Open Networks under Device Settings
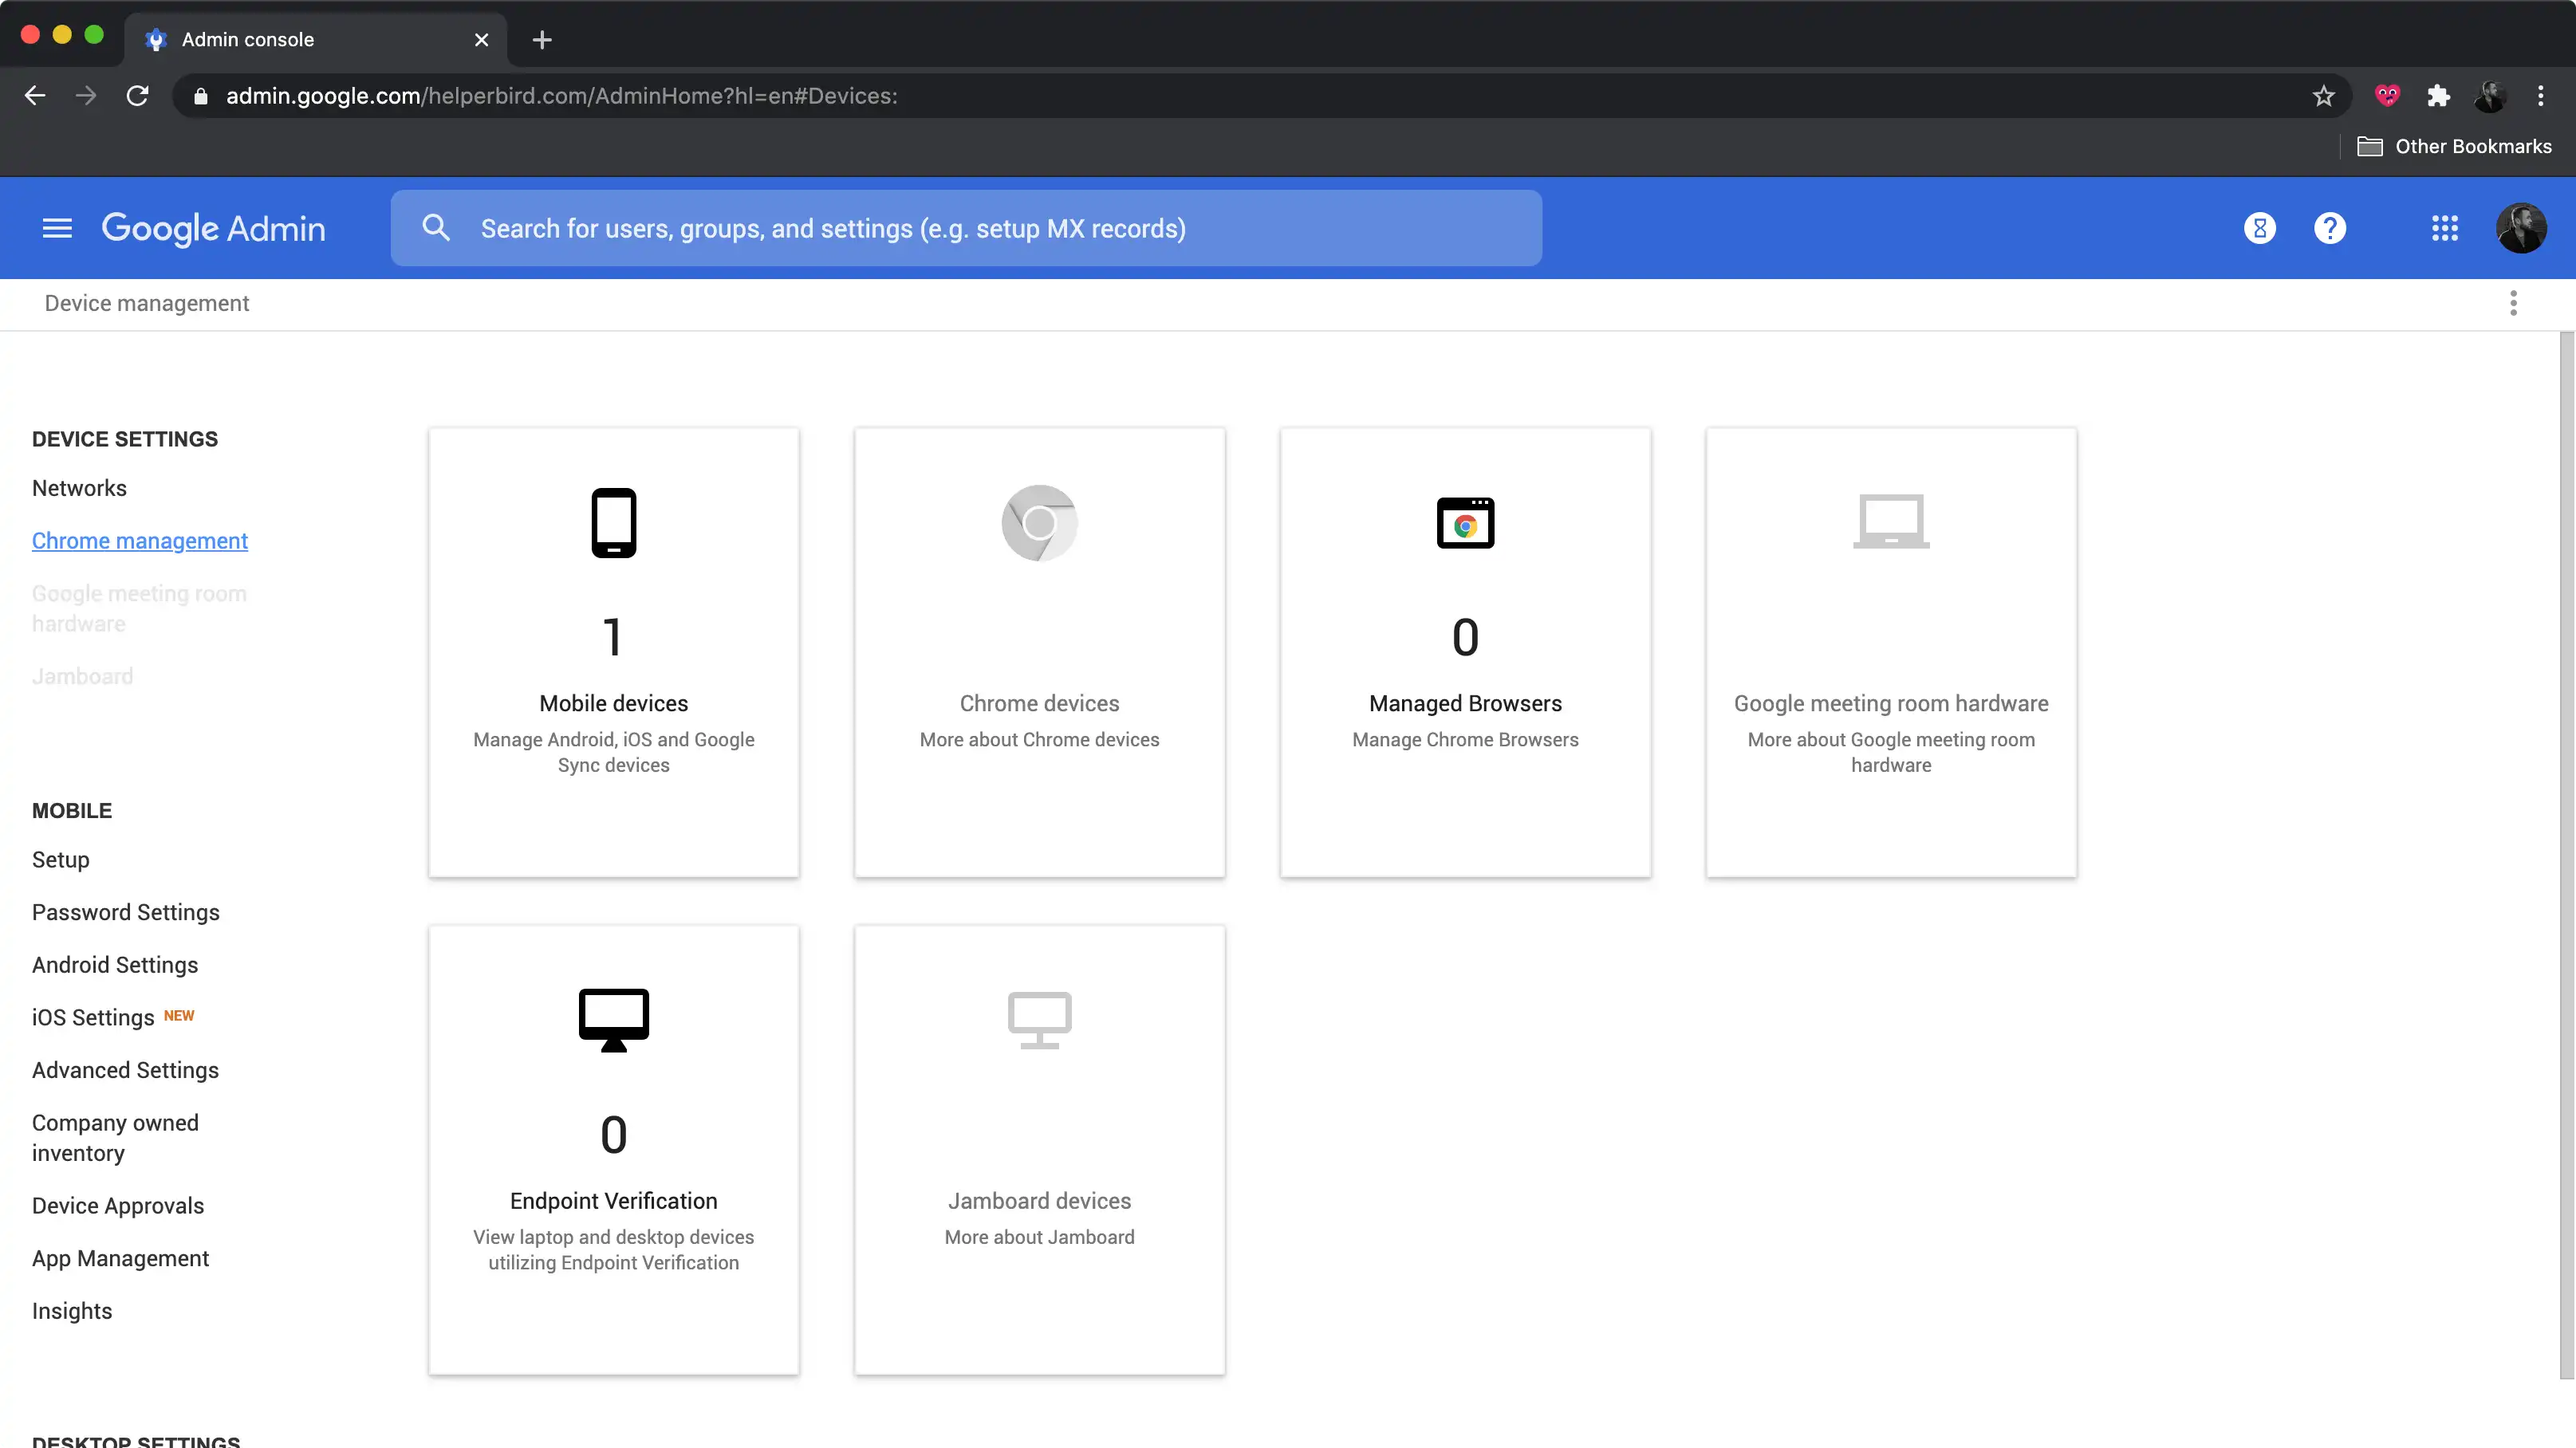Viewport: 2576px width, 1448px height. pos(79,488)
